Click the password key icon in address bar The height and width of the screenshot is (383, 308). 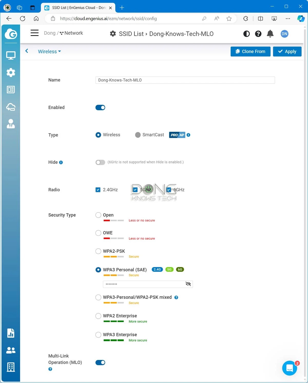pyautogui.click(x=204, y=18)
